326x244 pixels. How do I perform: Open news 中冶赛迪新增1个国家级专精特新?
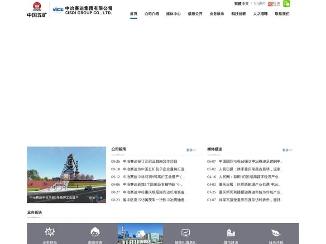[x=153, y=184]
